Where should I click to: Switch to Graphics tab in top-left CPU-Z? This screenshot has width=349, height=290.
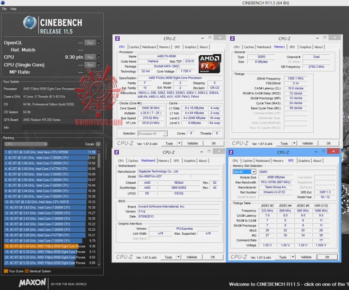click(x=190, y=47)
